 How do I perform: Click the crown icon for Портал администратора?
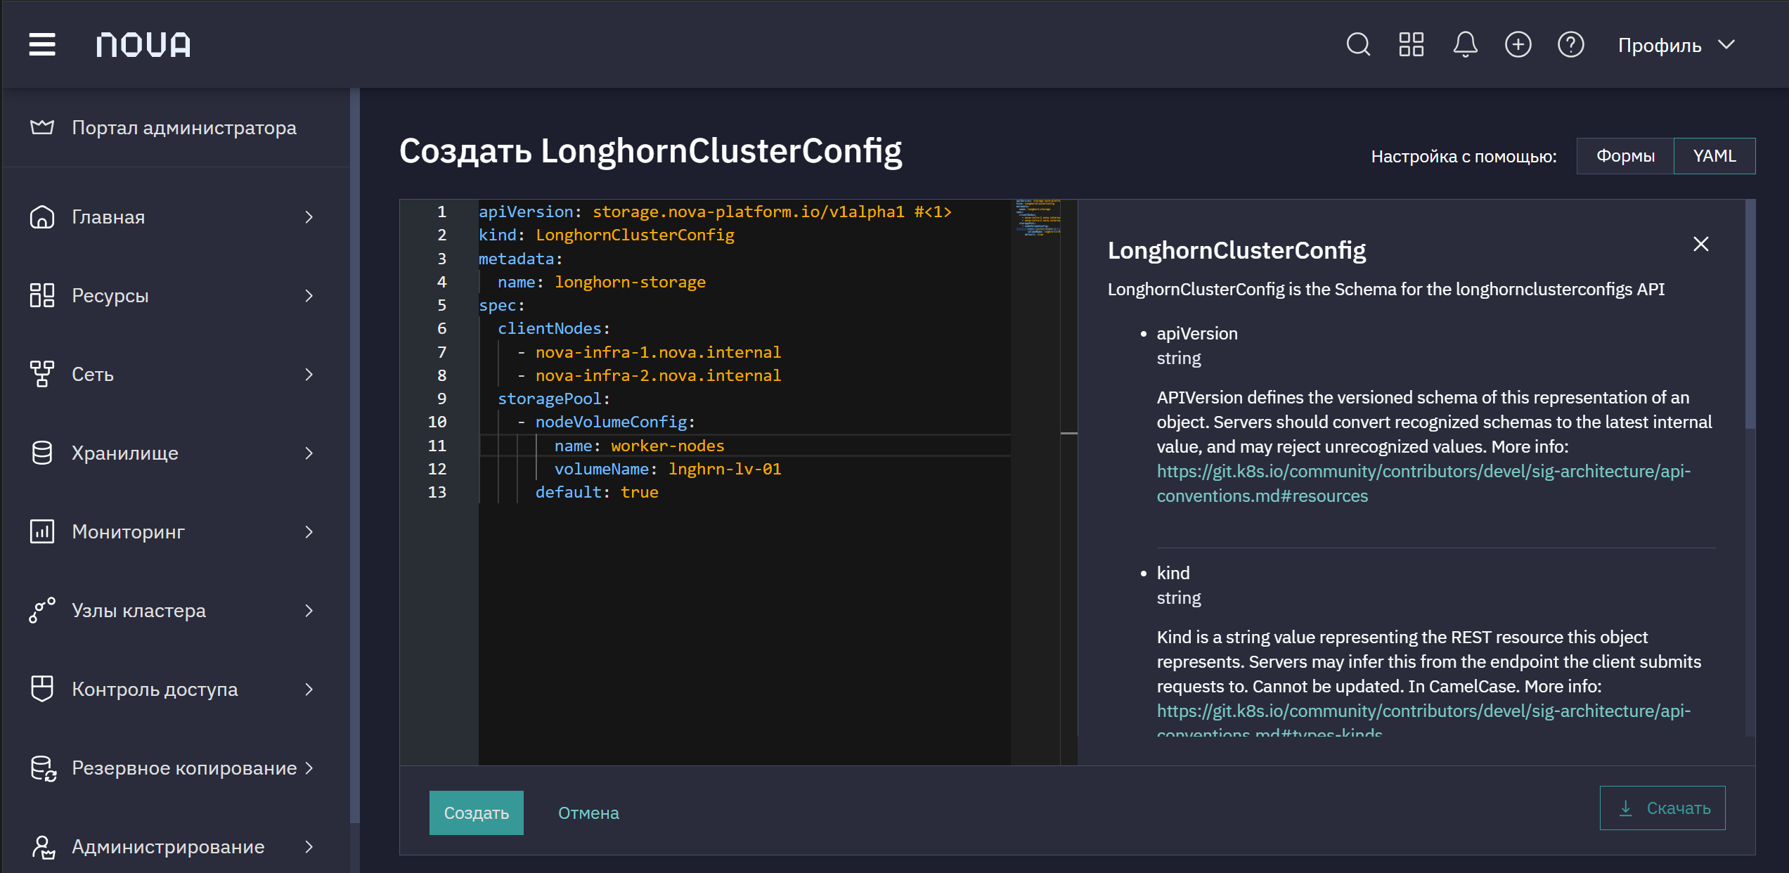(x=42, y=127)
